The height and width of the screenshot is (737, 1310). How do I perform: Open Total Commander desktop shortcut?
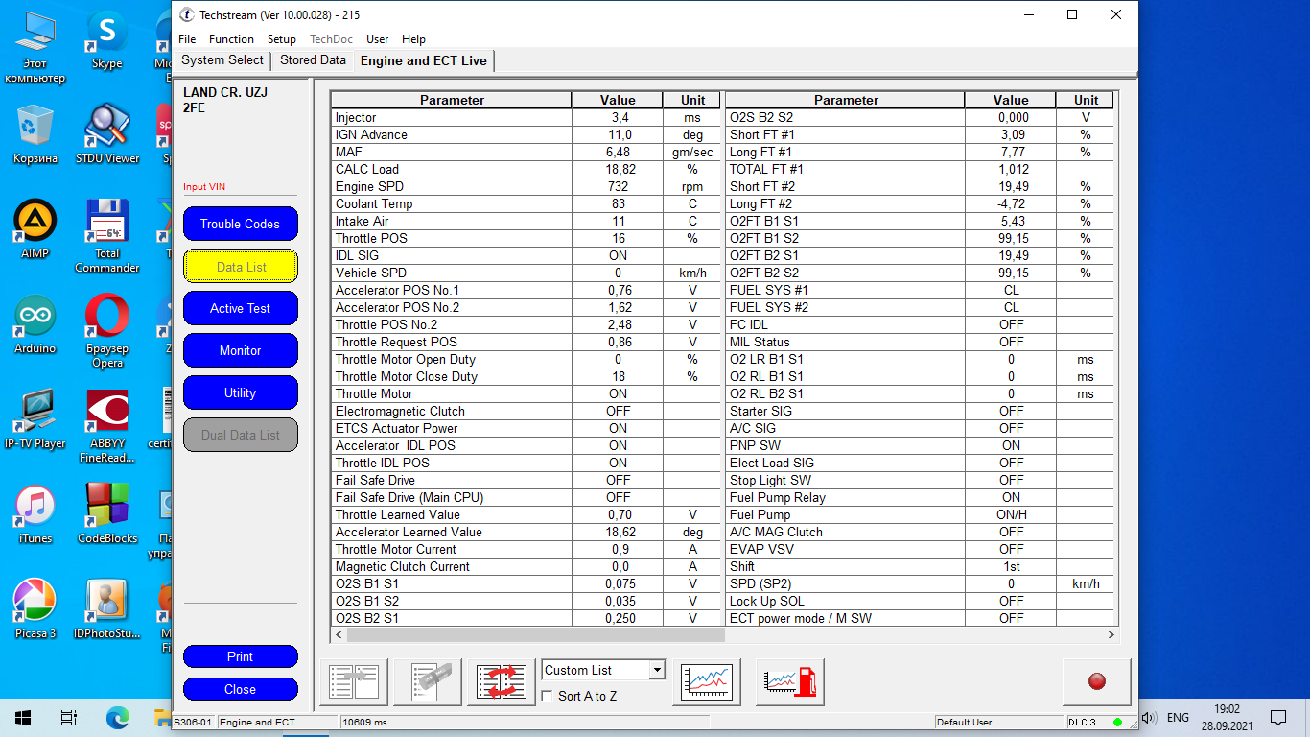coord(106,236)
